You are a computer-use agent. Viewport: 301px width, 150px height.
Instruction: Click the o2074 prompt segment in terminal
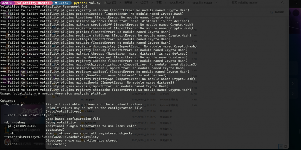(x=7, y=3)
